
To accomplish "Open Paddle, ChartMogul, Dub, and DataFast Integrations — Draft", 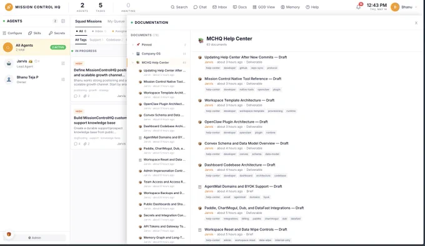I will [x=254, y=208].
